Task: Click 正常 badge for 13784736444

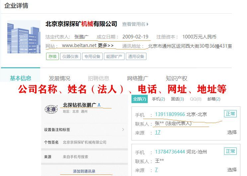Action: pos(230,151)
